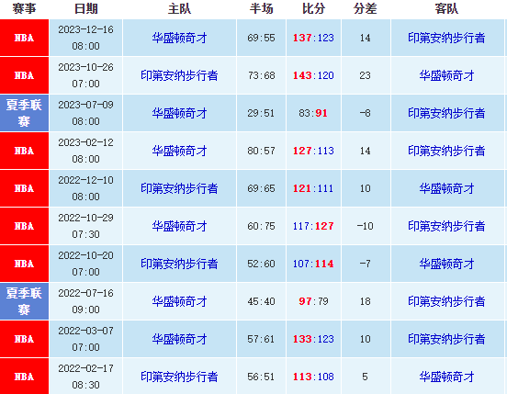Click the point difference 18
The image size is (507, 394).
365,301
